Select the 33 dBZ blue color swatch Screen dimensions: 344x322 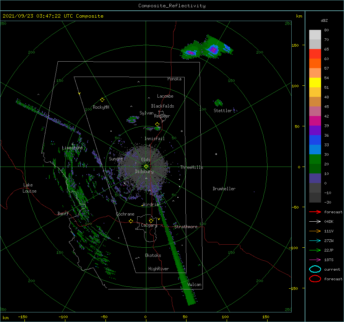[315, 140]
